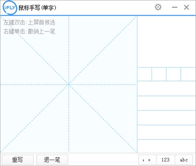The width and height of the screenshot is (196, 166).
Task: Switch to abc letter input mode
Action: tap(184, 160)
